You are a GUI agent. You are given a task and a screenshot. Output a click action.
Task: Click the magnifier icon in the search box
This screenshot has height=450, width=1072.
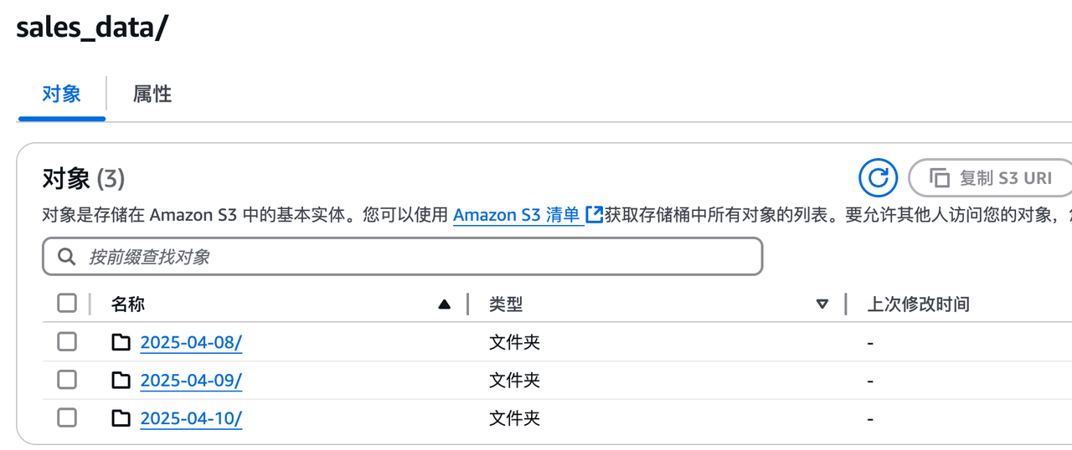67,257
